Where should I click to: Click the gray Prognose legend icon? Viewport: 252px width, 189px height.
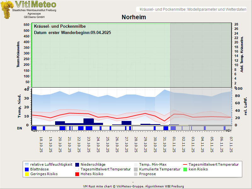click(x=136, y=174)
